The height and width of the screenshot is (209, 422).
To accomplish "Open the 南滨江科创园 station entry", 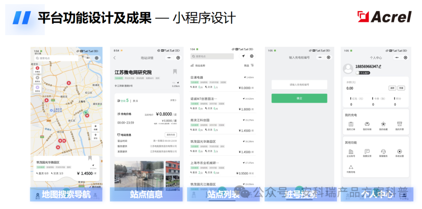I will (222, 125).
